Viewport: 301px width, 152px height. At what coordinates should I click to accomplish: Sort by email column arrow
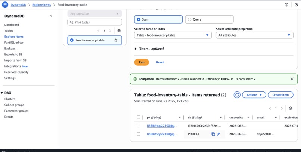click(x=276, y=117)
